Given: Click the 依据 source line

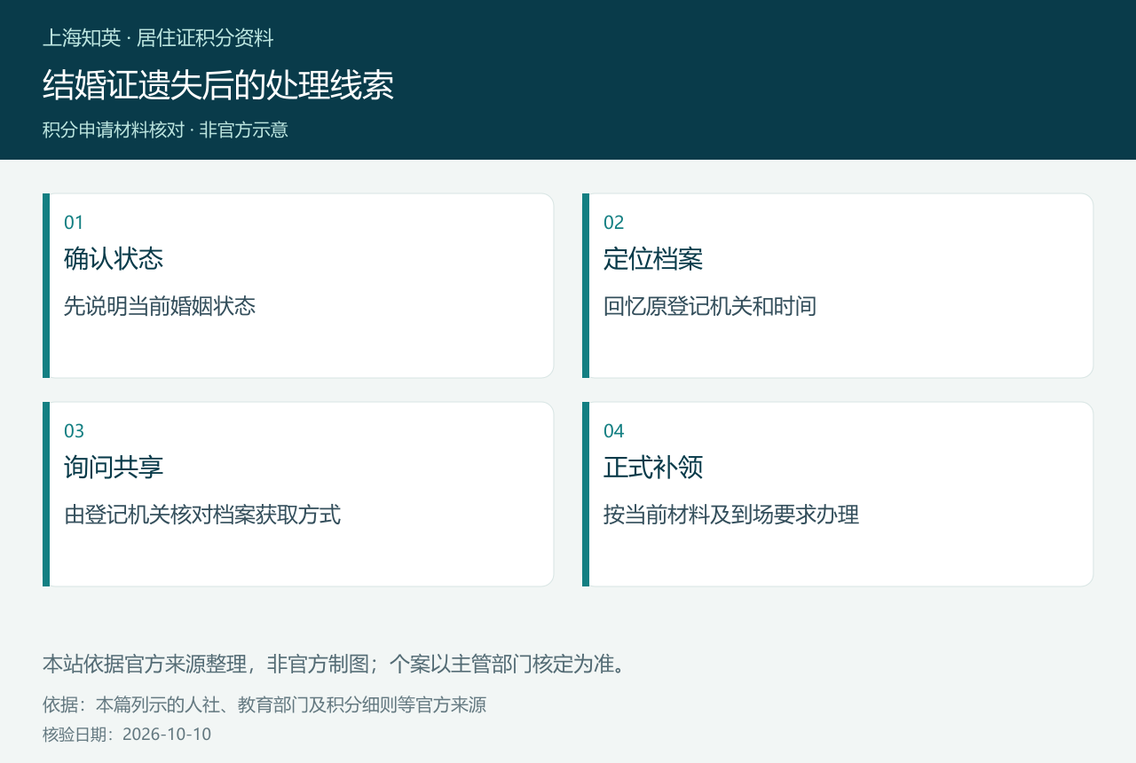Looking at the screenshot, I should (x=264, y=705).
